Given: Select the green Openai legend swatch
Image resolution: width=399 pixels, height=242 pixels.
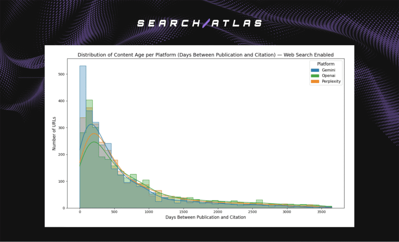Looking at the screenshot, I should coord(315,76).
